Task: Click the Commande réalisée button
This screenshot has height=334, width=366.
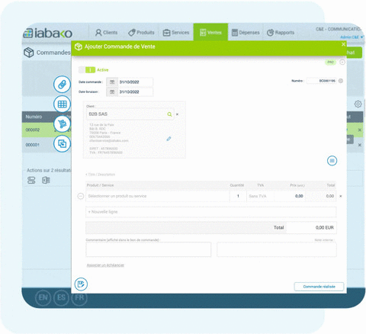Action: click(319, 287)
